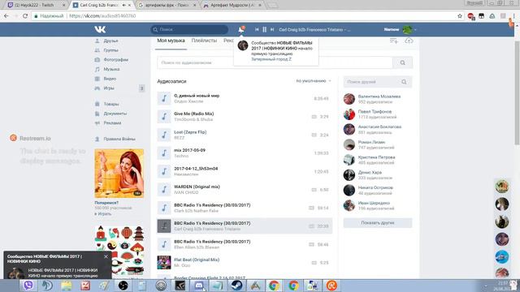Open Discord from the taskbar

click(x=199, y=286)
